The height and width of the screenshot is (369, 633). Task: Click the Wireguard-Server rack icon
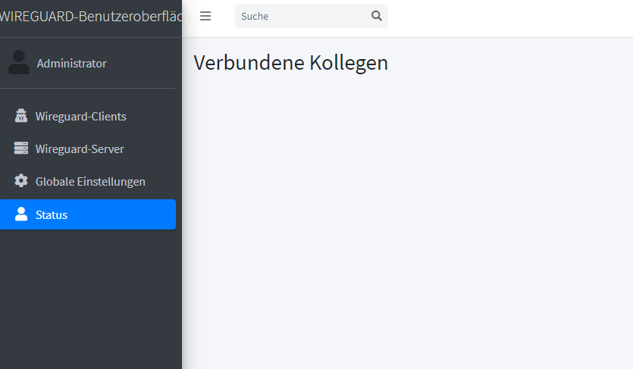21,148
